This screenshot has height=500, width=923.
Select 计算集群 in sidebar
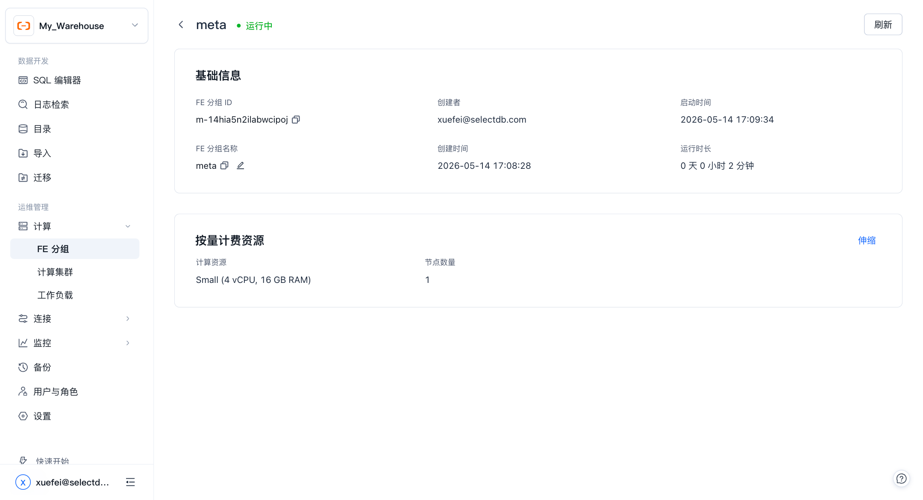point(75,272)
